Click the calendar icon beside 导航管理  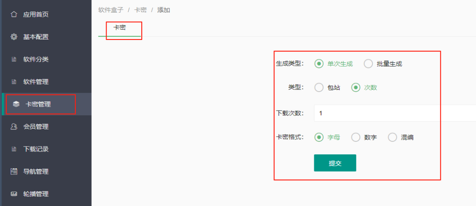tap(13, 172)
